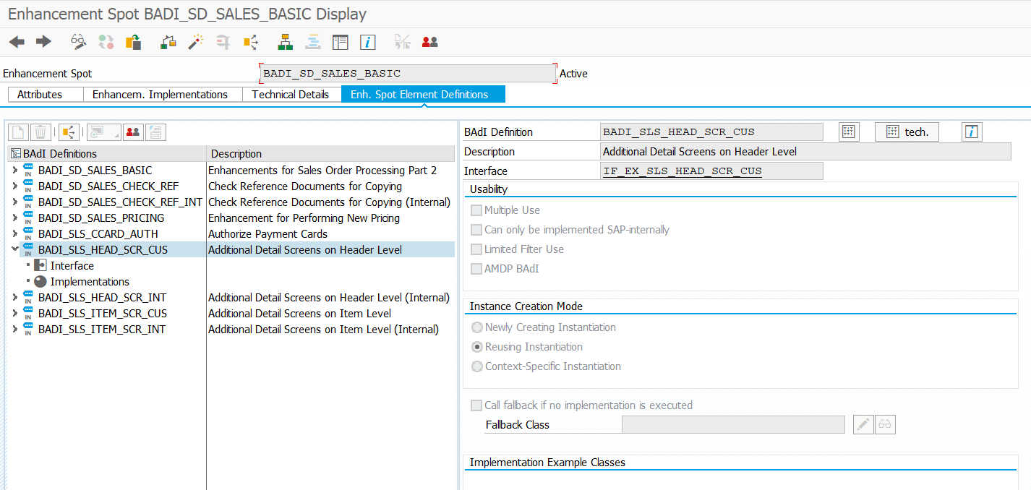This screenshot has height=490, width=1031.
Task: Go forward with the right arrow icon
Action: (43, 42)
